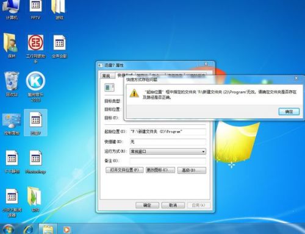
Task: Click the 备注 input field
Action: 168,161
